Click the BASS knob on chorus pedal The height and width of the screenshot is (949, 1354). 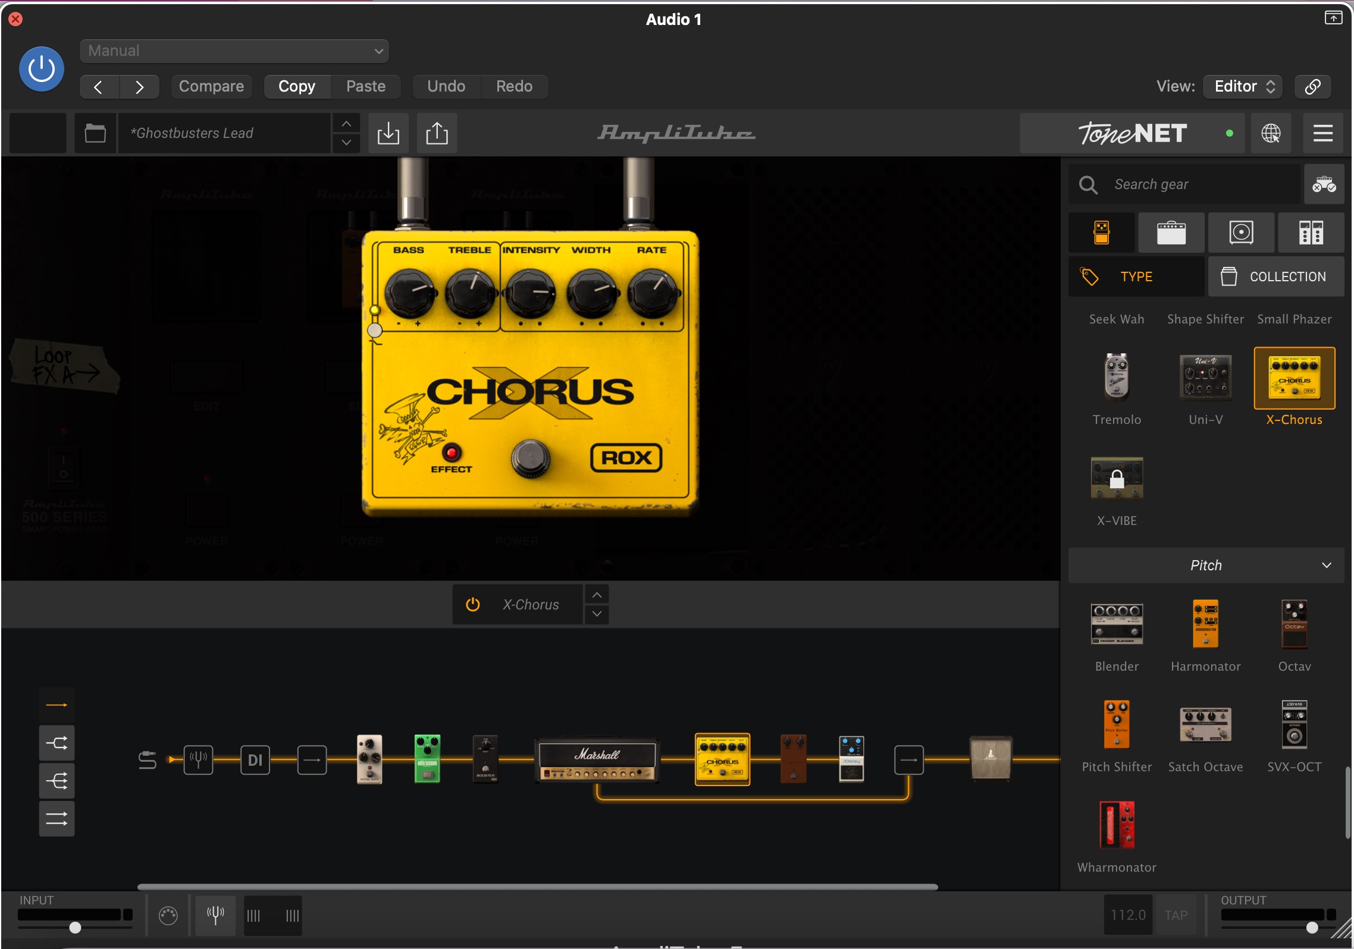pyautogui.click(x=409, y=293)
